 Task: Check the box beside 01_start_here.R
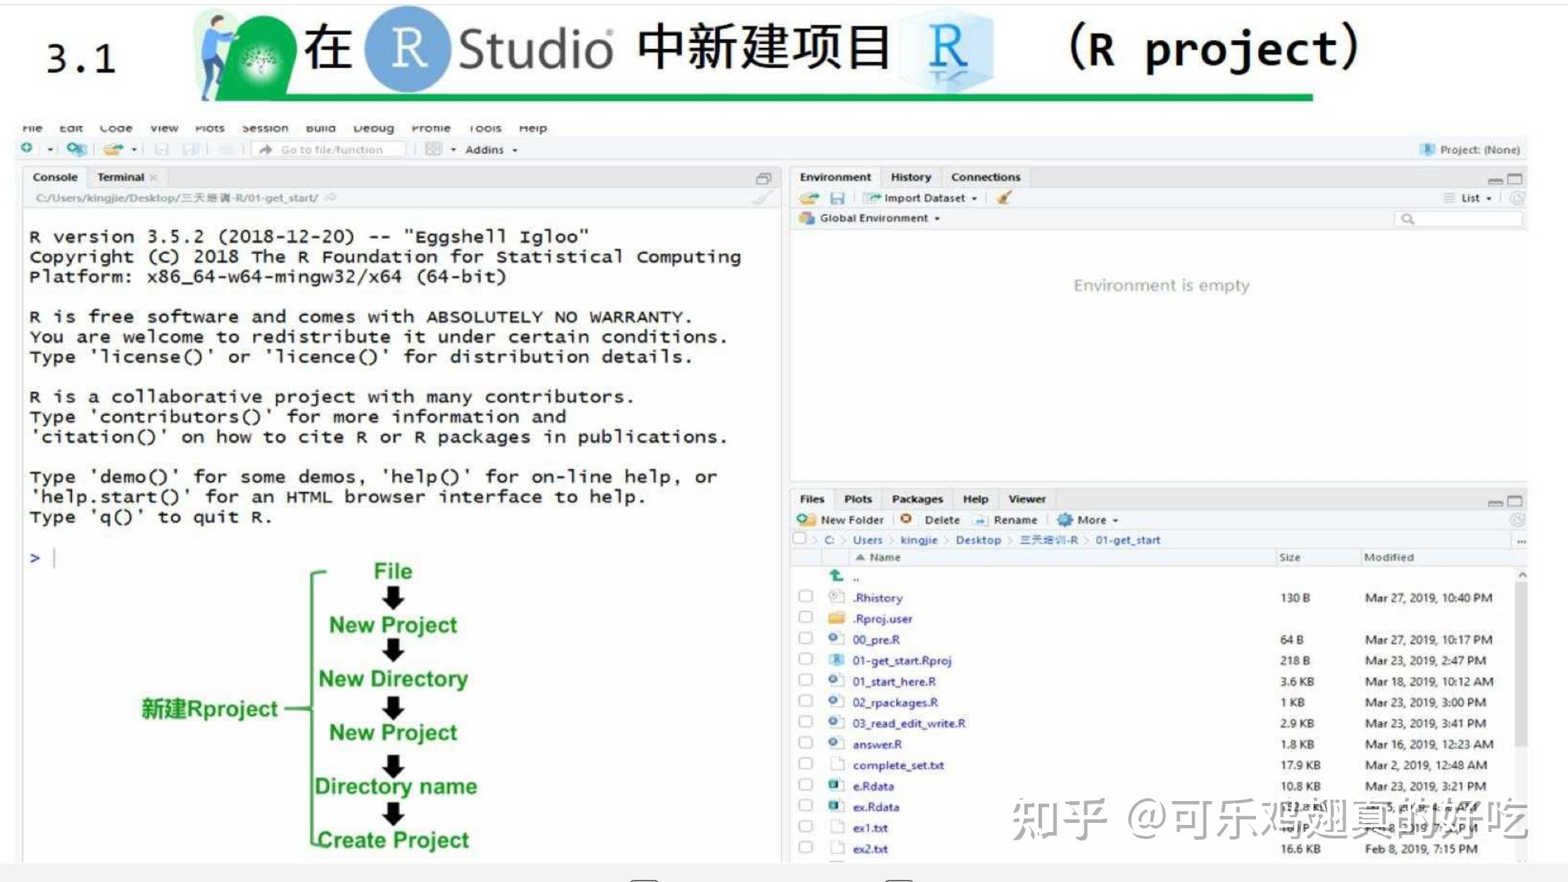pos(805,680)
